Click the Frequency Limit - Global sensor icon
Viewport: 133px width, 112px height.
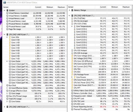(72, 96)
